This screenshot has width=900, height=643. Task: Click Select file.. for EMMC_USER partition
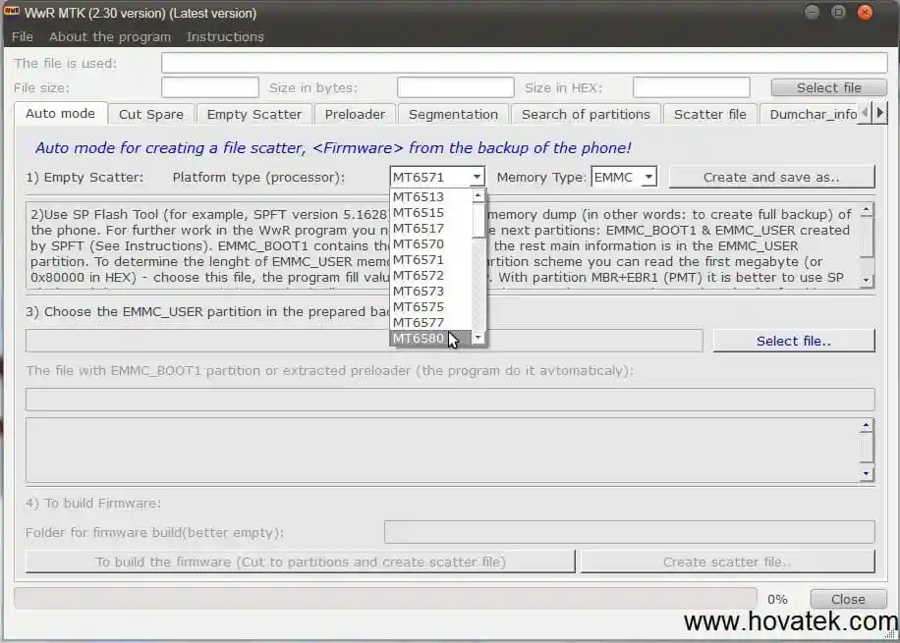(793, 341)
